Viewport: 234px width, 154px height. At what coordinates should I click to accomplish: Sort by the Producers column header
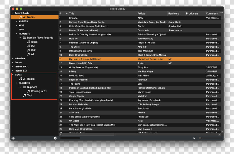pos(195,13)
